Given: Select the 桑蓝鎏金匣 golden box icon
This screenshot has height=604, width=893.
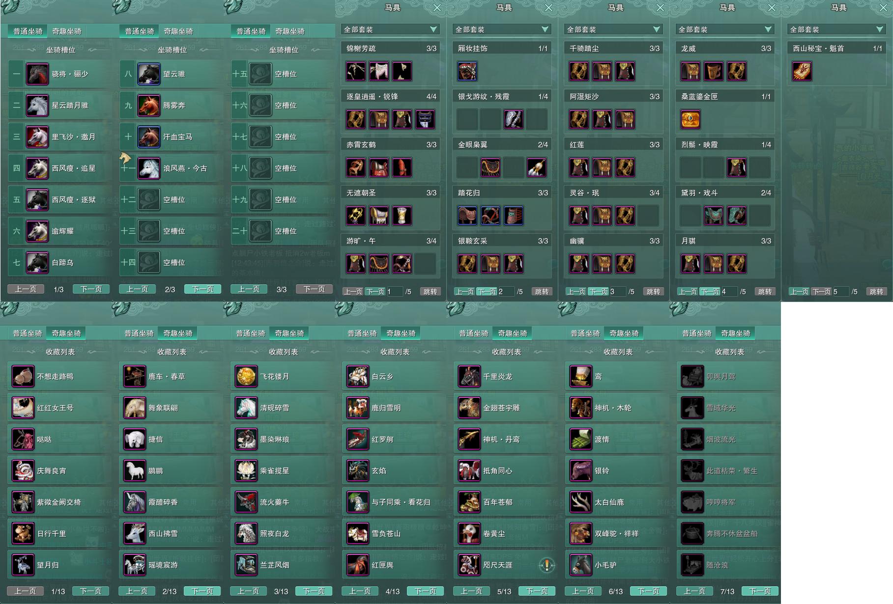Looking at the screenshot, I should 691,119.
